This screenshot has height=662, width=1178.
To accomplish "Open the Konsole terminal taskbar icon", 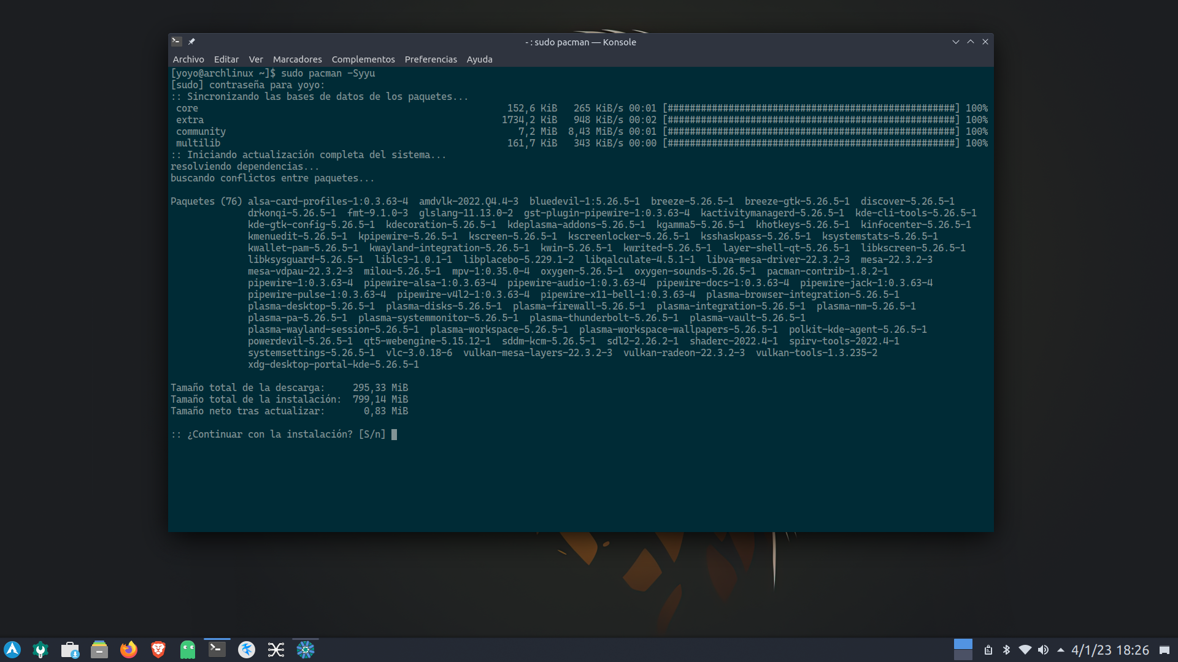I will (217, 650).
